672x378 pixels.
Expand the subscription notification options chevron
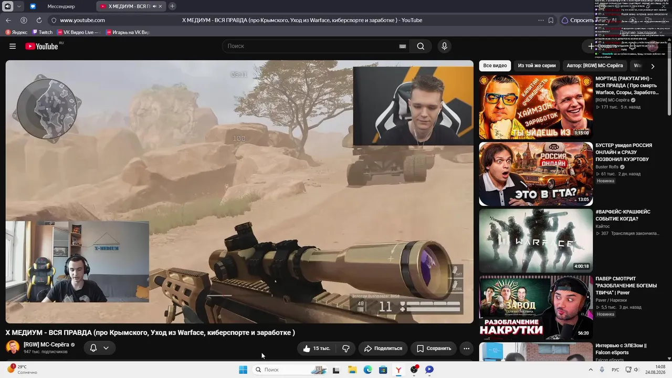click(x=106, y=348)
